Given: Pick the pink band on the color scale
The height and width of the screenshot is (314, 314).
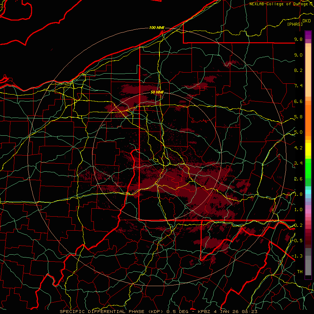Looking at the screenshot, I should point(308,211).
